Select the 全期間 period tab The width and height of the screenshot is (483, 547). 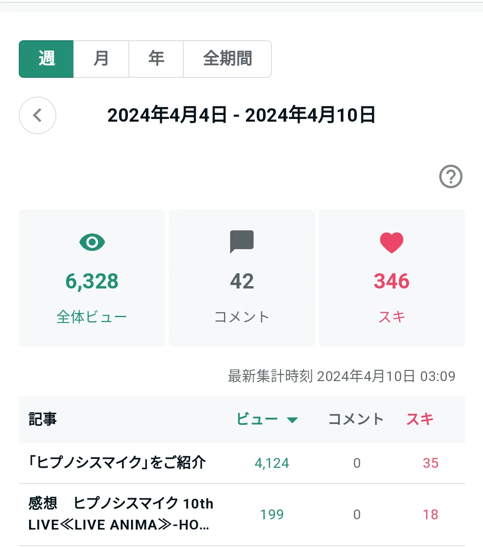coord(227,59)
